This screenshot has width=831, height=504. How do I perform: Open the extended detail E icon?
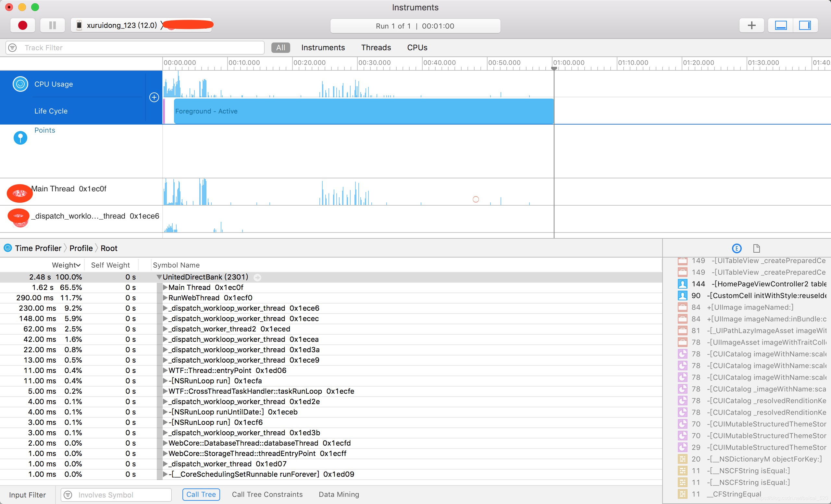coord(737,249)
